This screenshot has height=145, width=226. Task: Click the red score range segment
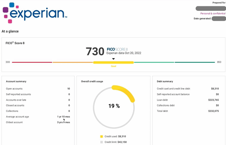click(x=32, y=62)
